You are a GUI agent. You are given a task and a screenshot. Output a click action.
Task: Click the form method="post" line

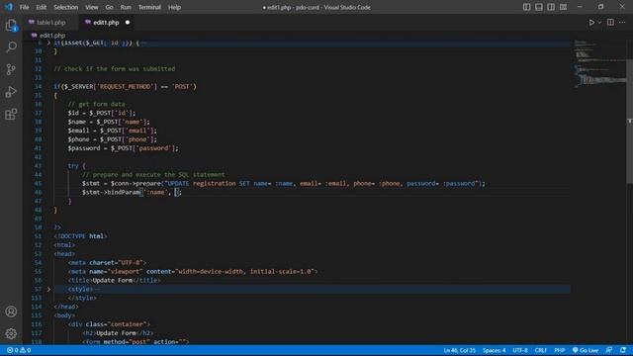pyautogui.click(x=136, y=342)
